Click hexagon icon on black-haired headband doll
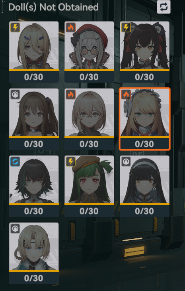This screenshot has width=185, height=291. click(x=126, y=161)
